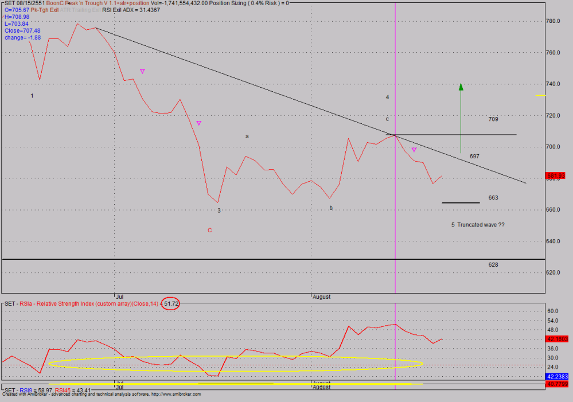Click the red 40.7799 value tag
Viewport: 573px width, 402px height.
point(558,384)
